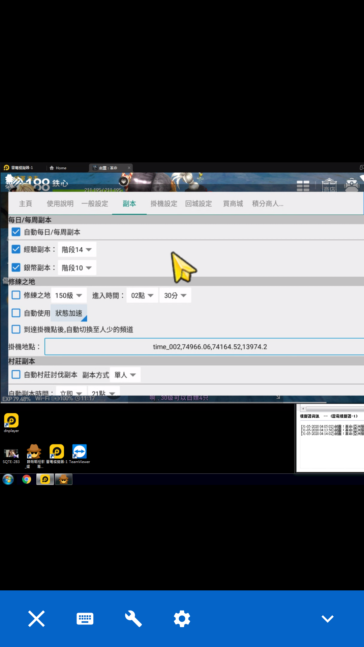Click the 04:05:02 log entry
This screenshot has height=647, width=364.
click(332, 427)
